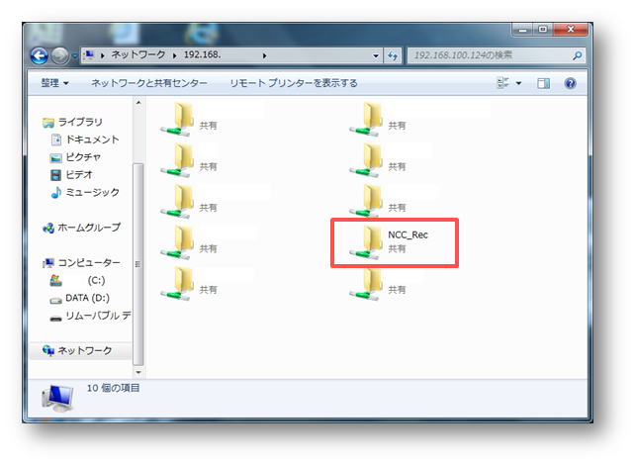This screenshot has height=465, width=635.
Task: Click the ドキュメント document icon
Action: pyautogui.click(x=56, y=139)
